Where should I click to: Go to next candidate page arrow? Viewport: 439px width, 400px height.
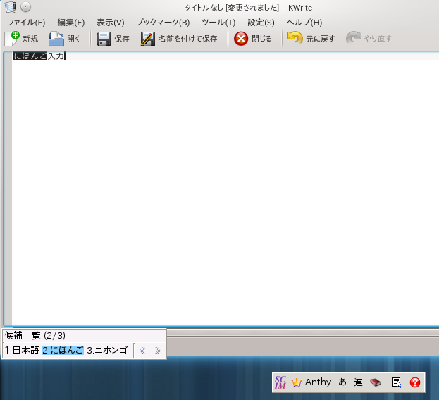pos(158,351)
